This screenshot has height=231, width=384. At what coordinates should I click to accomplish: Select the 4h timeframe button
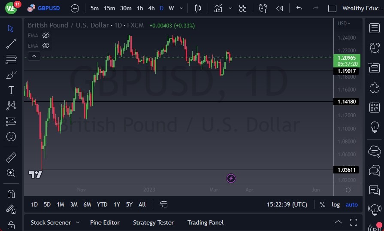pos(151,8)
